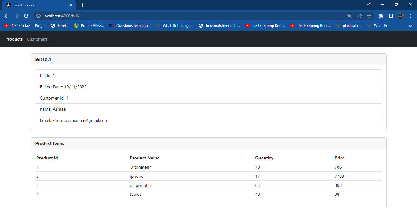The height and width of the screenshot is (222, 417).
Task: Click the magnifier zoom icon in address bar
Action: coord(349,16)
